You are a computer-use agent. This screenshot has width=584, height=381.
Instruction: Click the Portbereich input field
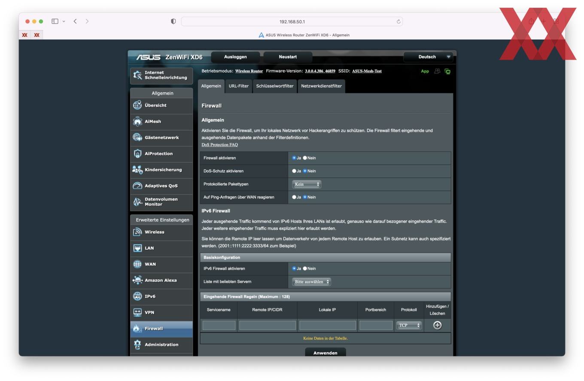coord(376,325)
